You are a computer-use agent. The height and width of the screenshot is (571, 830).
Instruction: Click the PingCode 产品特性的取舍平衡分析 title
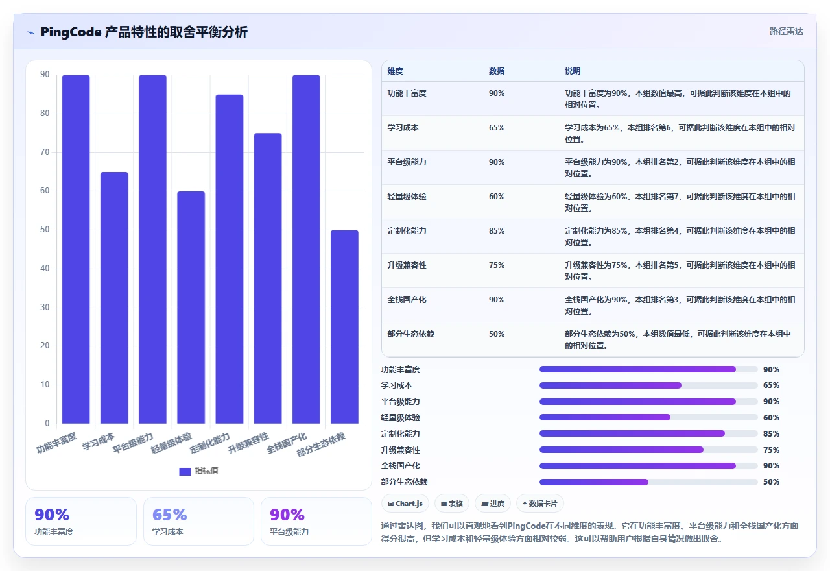(144, 32)
